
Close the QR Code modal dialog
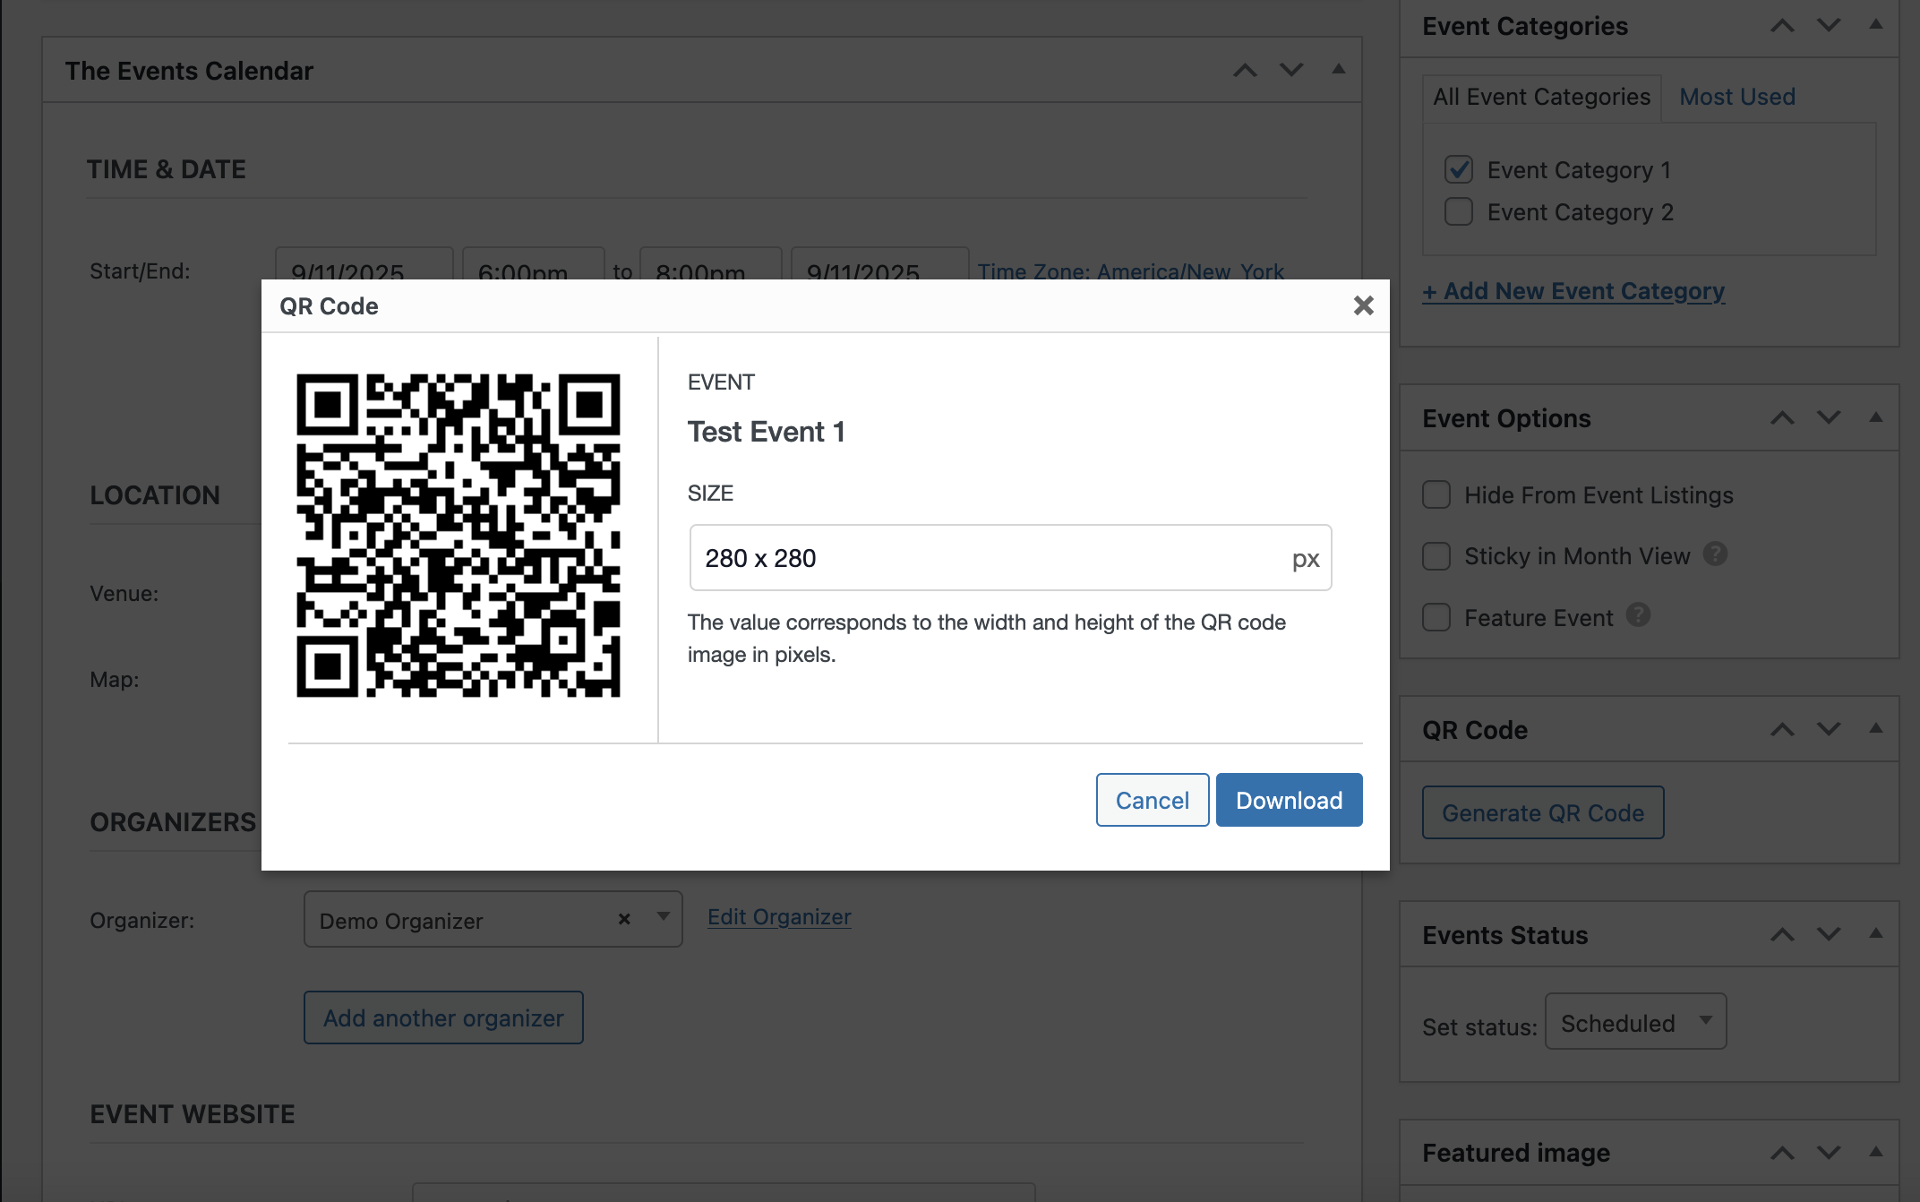point(1363,306)
